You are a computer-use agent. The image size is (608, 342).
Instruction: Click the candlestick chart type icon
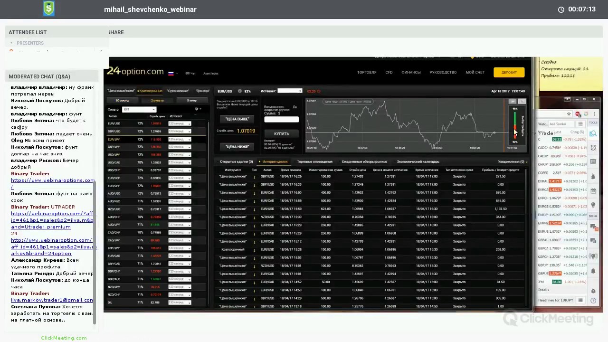tap(522, 101)
